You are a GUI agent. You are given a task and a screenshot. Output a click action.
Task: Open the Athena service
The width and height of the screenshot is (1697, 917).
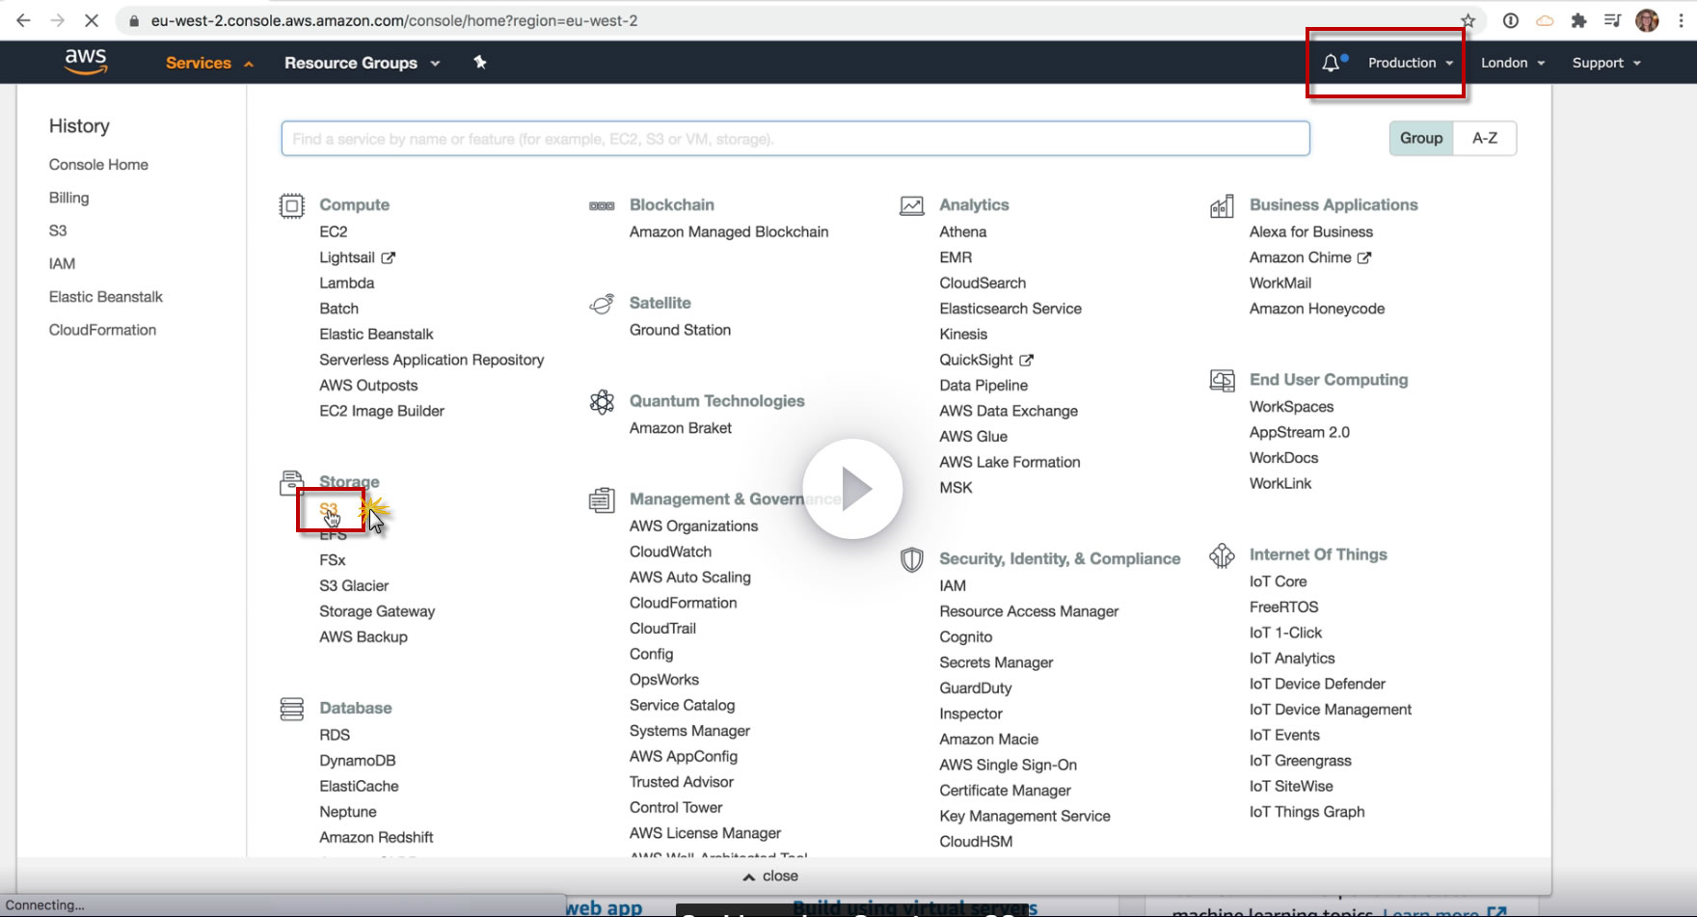pyautogui.click(x=963, y=232)
